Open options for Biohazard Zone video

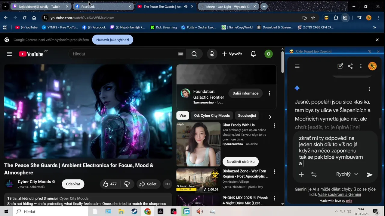pos(274,172)
